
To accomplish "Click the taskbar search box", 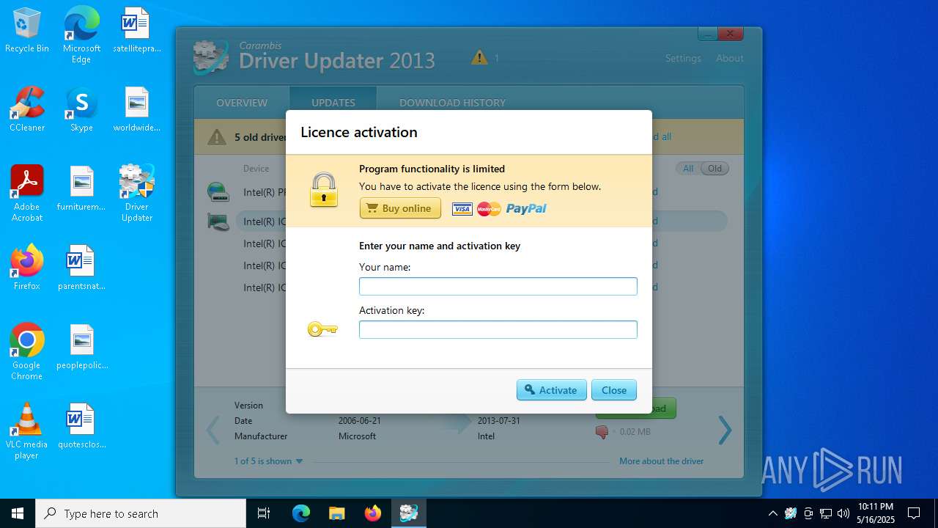I will coord(141,513).
